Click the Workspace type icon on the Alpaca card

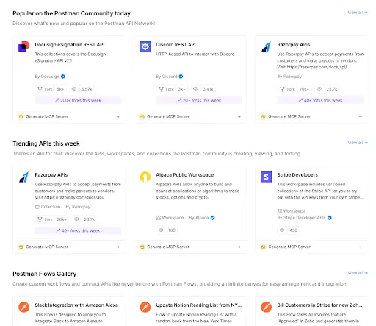pos(159,218)
